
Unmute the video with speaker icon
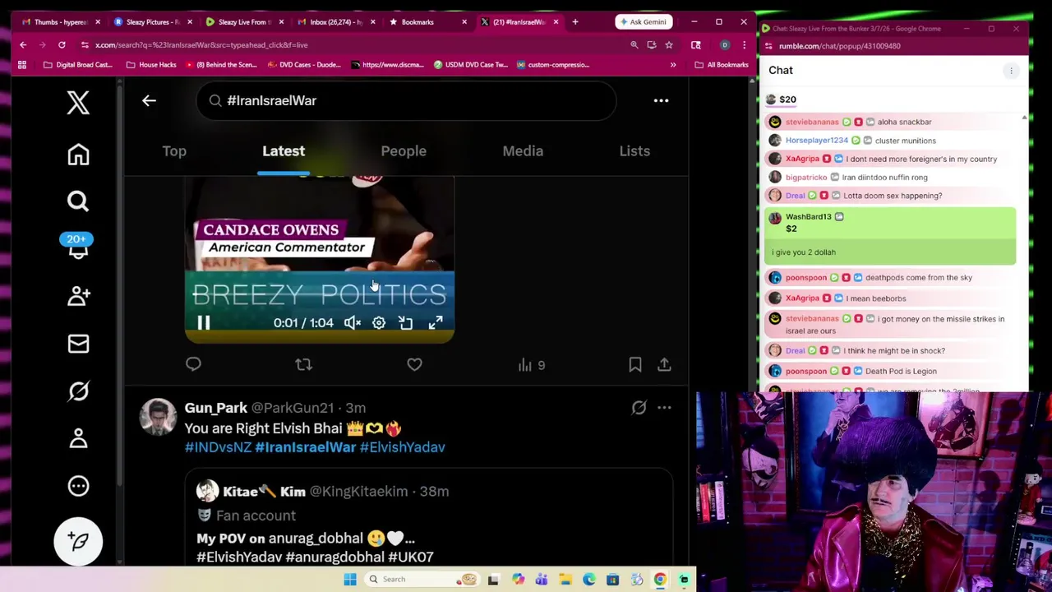352,323
